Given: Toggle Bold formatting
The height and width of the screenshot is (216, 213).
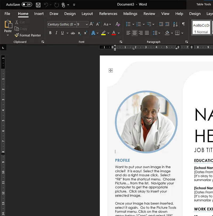Looking at the screenshot, I should pyautogui.click(x=50, y=33).
